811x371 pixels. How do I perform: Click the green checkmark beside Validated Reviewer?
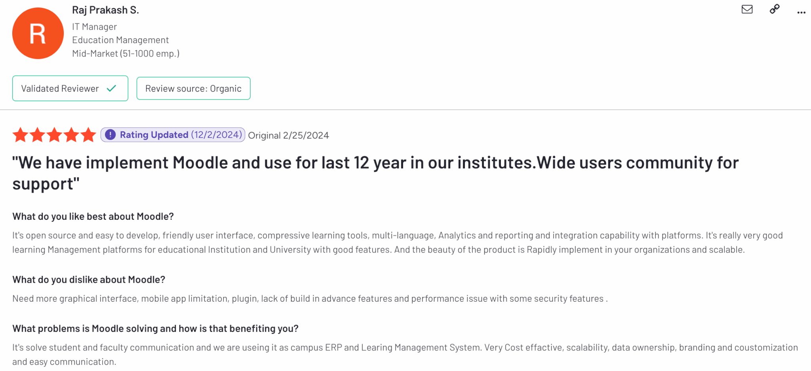[112, 88]
